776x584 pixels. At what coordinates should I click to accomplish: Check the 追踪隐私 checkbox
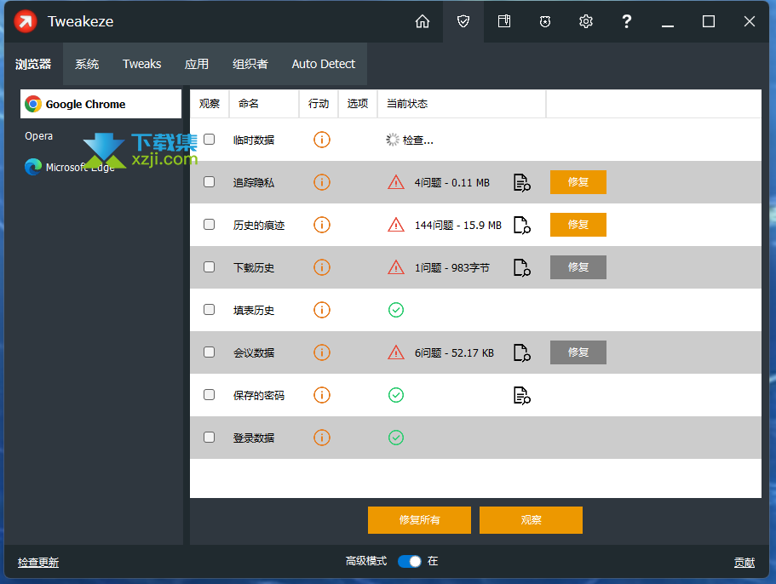tap(210, 182)
